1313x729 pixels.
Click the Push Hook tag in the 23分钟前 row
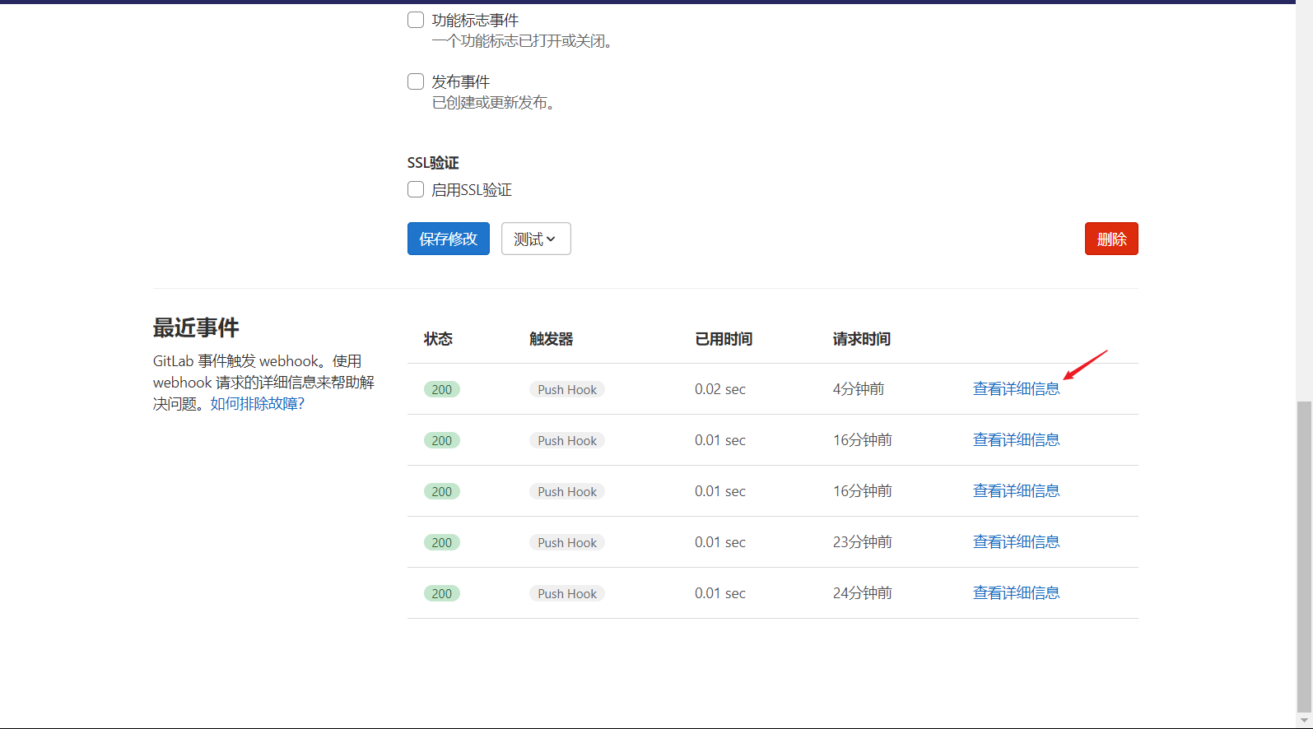[567, 542]
